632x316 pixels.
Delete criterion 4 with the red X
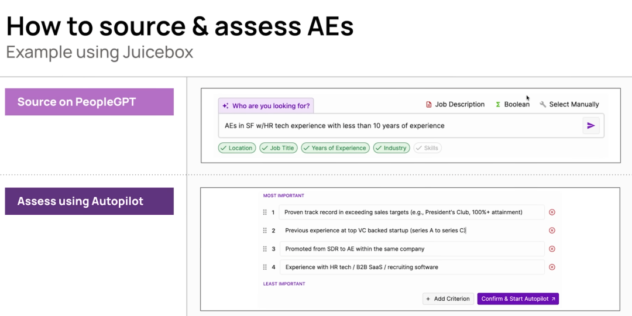552,267
